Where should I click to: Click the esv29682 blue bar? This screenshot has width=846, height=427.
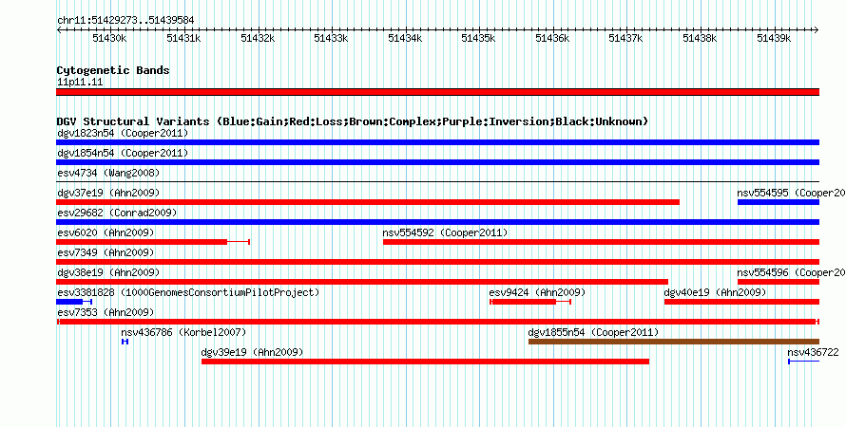[437, 222]
